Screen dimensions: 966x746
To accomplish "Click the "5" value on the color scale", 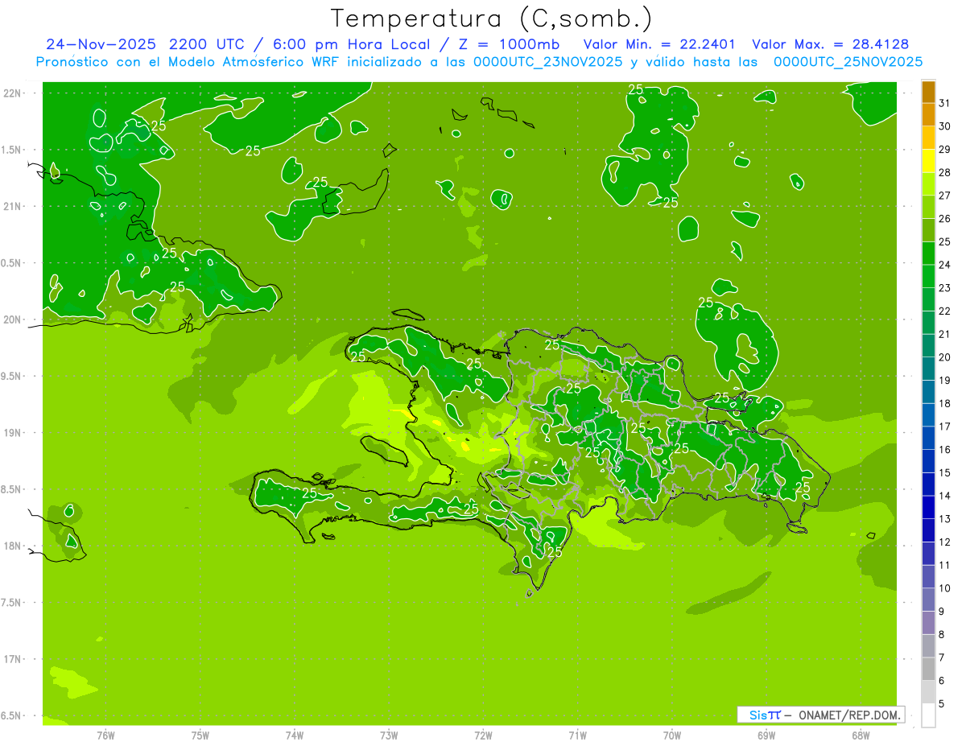I will 942,703.
